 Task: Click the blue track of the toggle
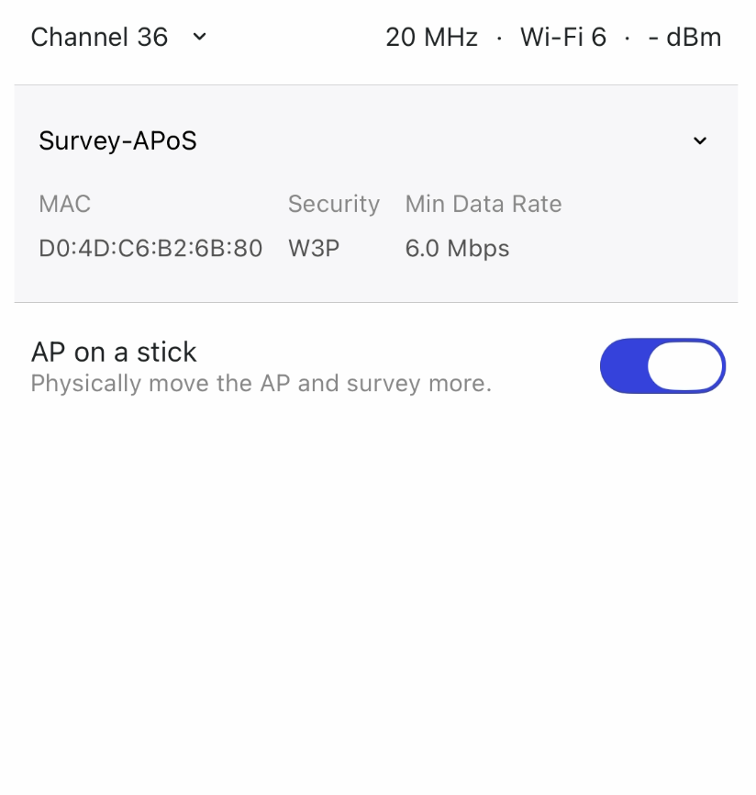pyautogui.click(x=623, y=365)
